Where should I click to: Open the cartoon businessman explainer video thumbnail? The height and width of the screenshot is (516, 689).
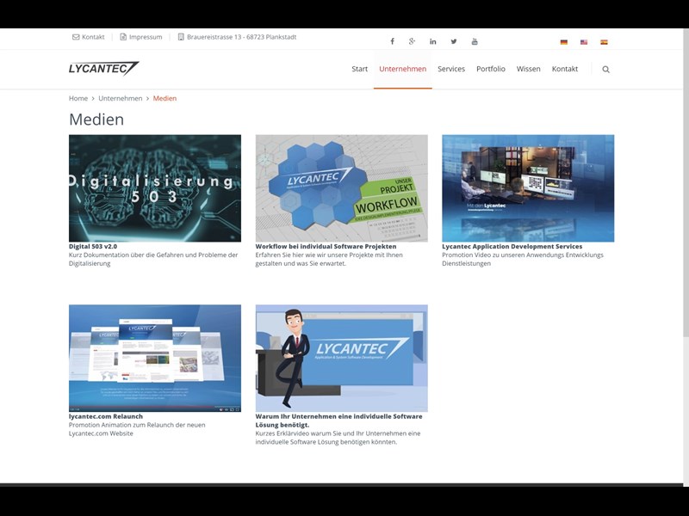point(341,358)
